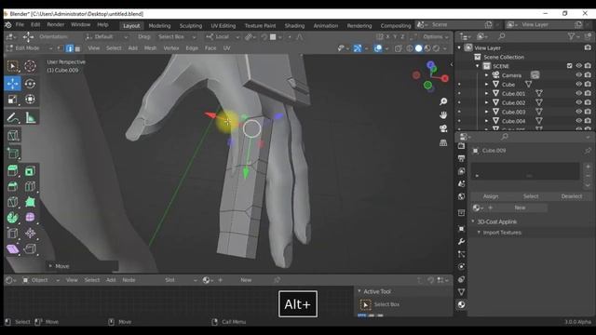Click the blue Z axis on navigation gizmo
The height and width of the screenshot is (335, 596).
coord(430,65)
